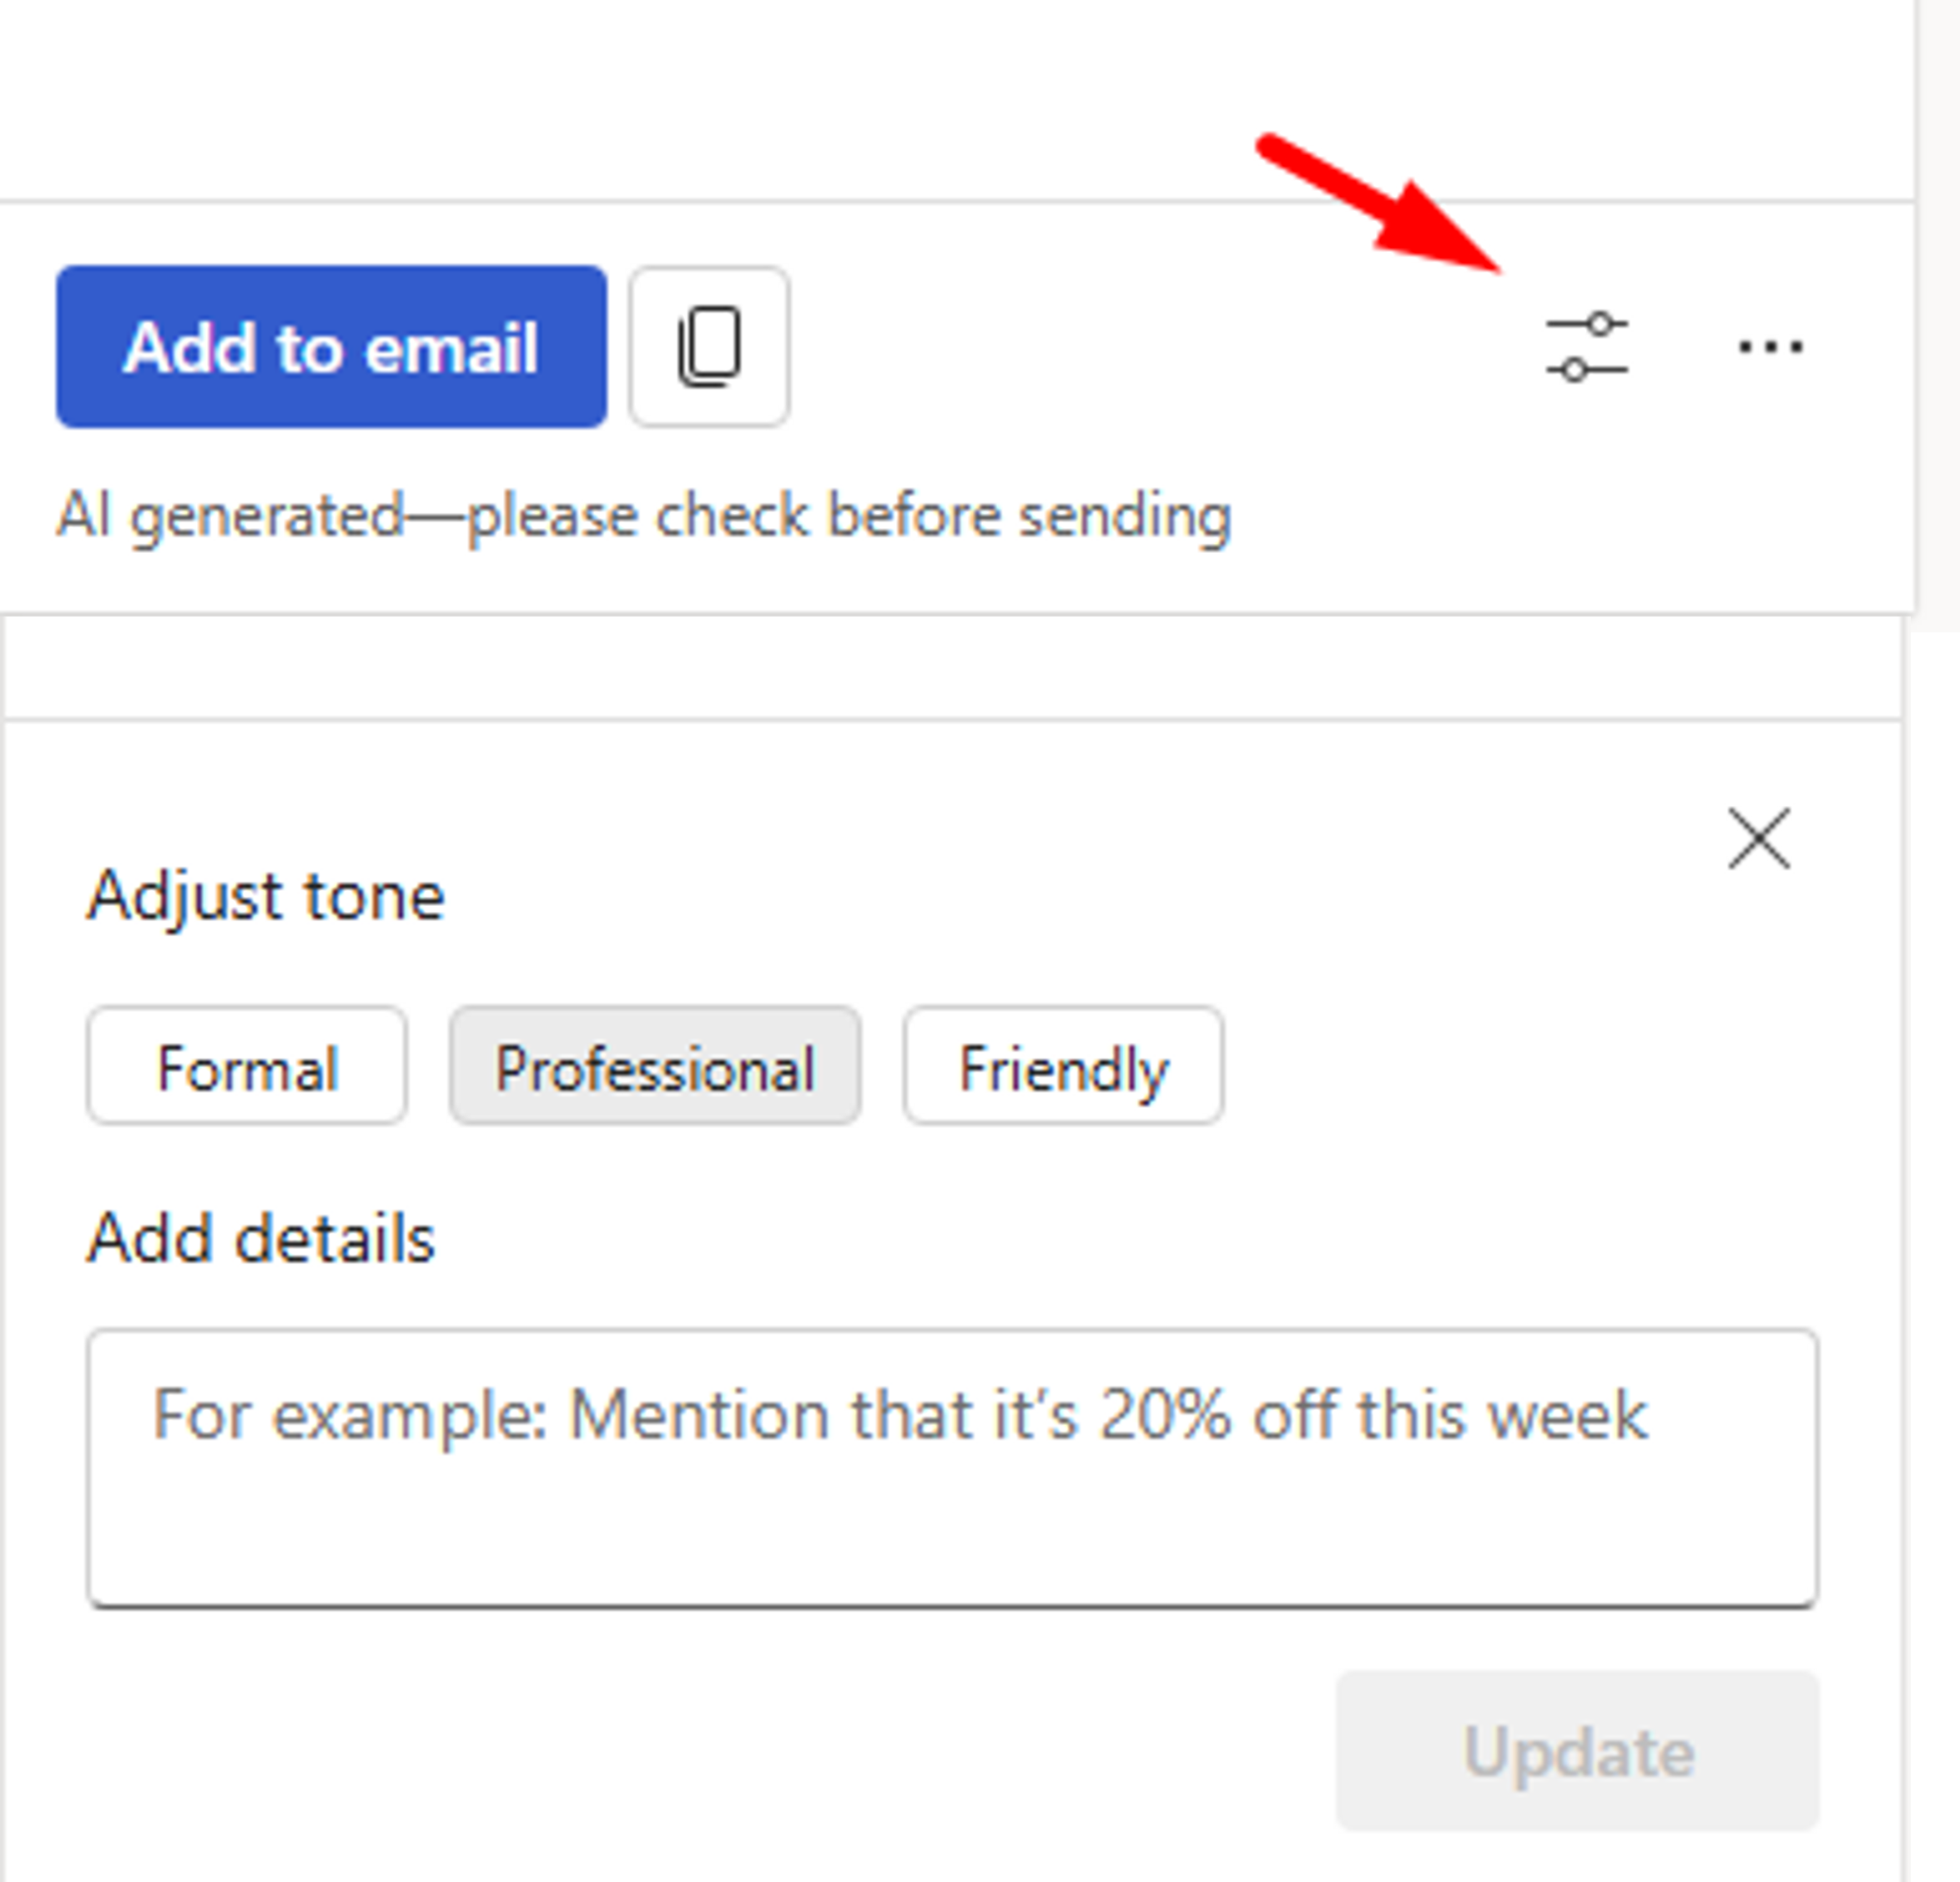
Task: Choose the Professional tone option
Action: point(655,1066)
